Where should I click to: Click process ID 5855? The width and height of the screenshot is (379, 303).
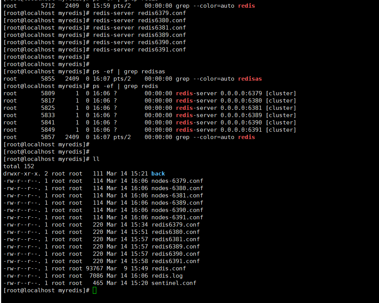point(48,79)
